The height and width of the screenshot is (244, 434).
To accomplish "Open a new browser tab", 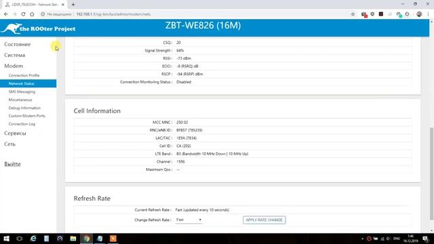I will 73,5.
